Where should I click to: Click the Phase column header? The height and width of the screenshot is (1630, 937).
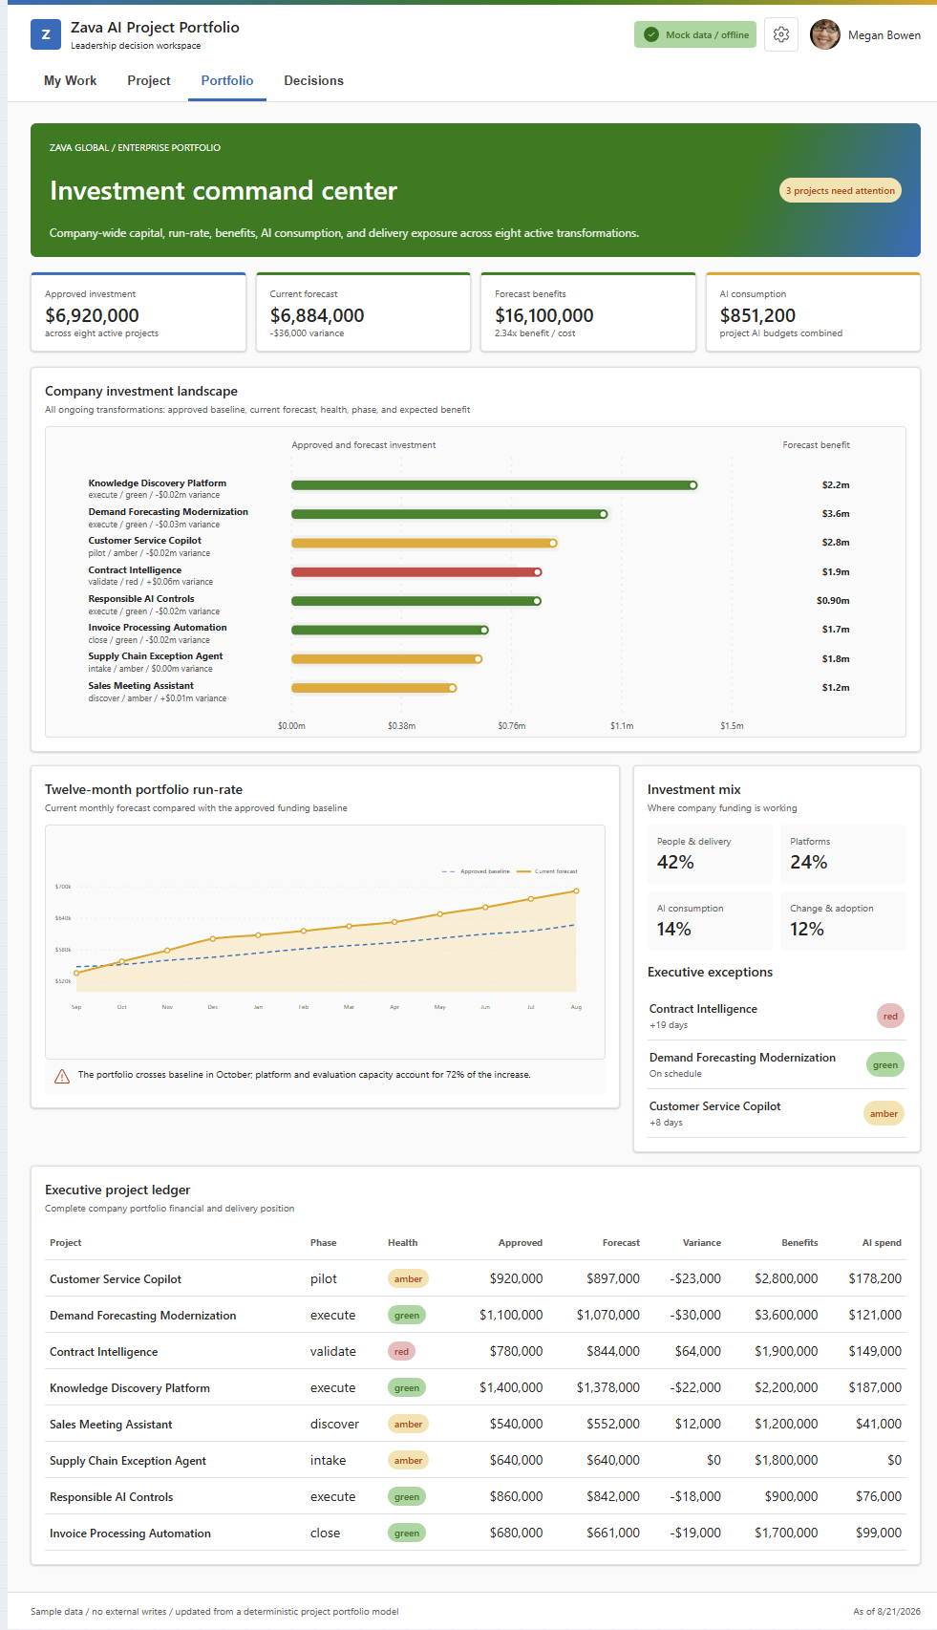tap(324, 1243)
